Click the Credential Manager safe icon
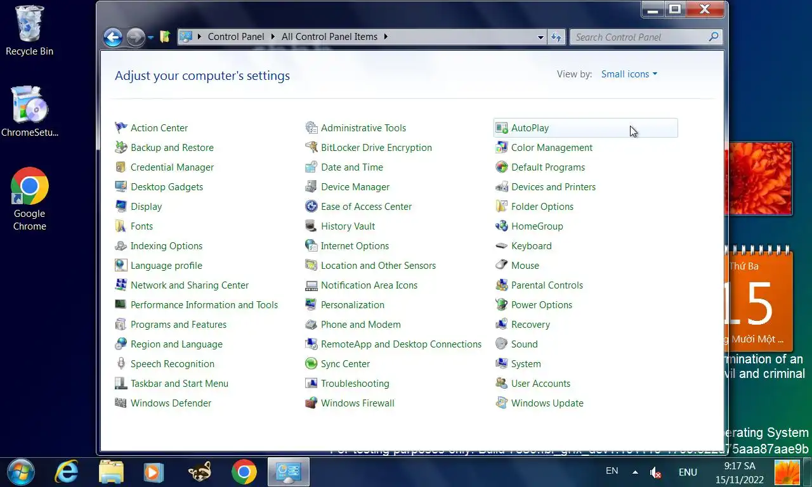Screen dimensions: 812x487 pyautogui.click(x=121, y=167)
